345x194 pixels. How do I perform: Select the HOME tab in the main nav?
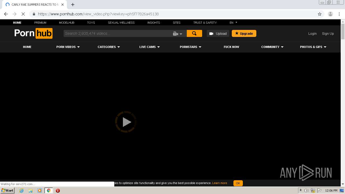point(27,47)
